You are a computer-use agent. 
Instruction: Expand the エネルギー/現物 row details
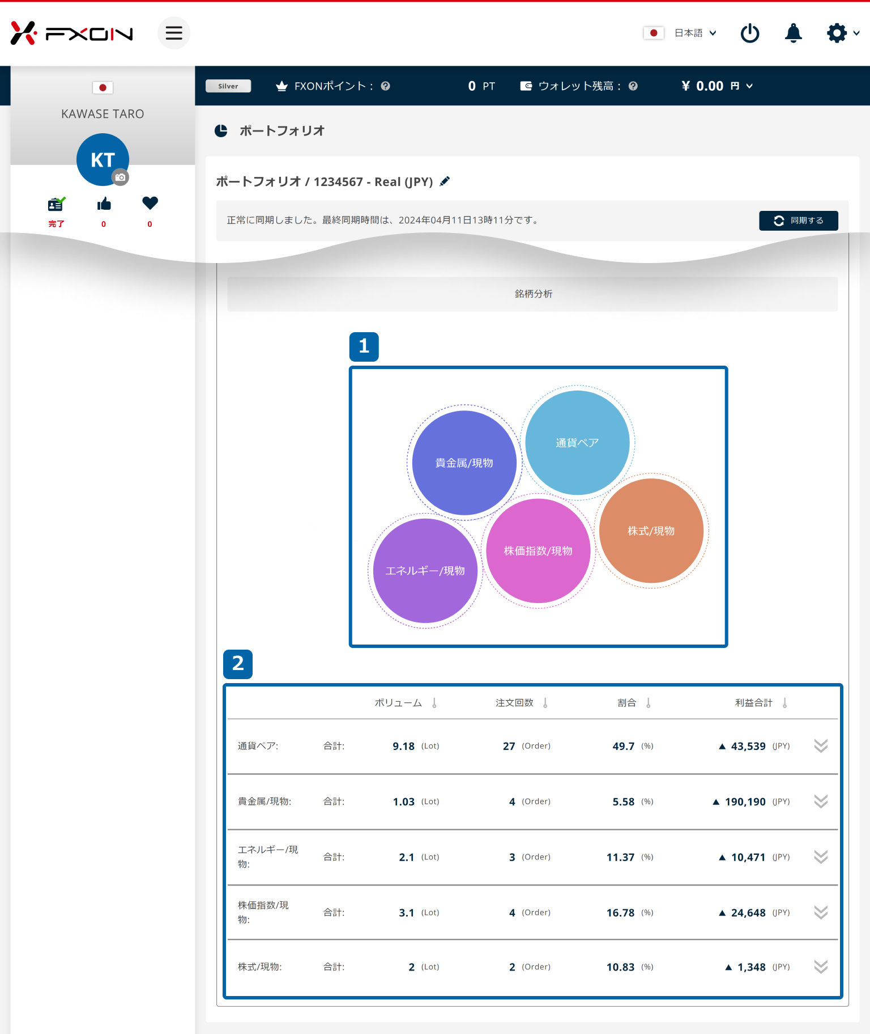pyautogui.click(x=821, y=857)
